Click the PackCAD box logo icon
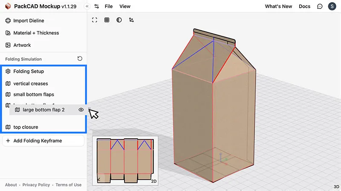The image size is (341, 191). tap(8, 6)
